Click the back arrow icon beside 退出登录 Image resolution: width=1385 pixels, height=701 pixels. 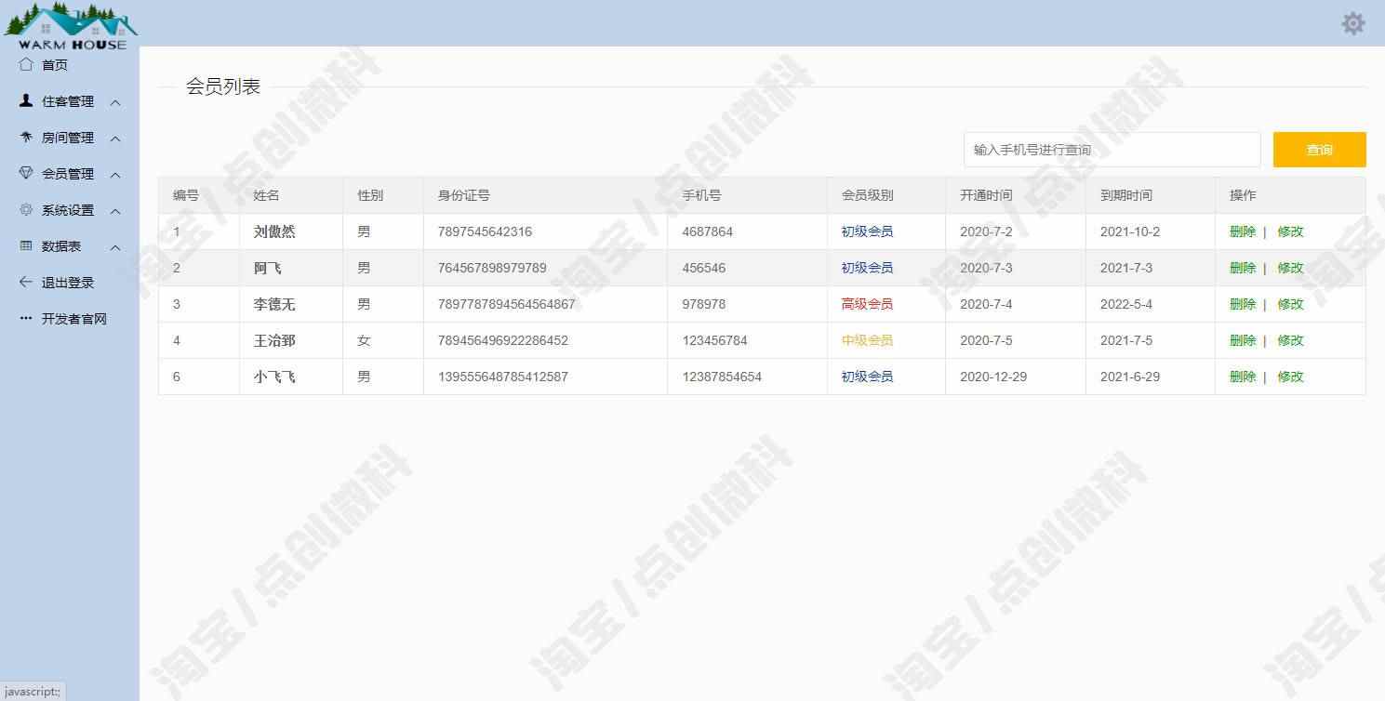(26, 282)
